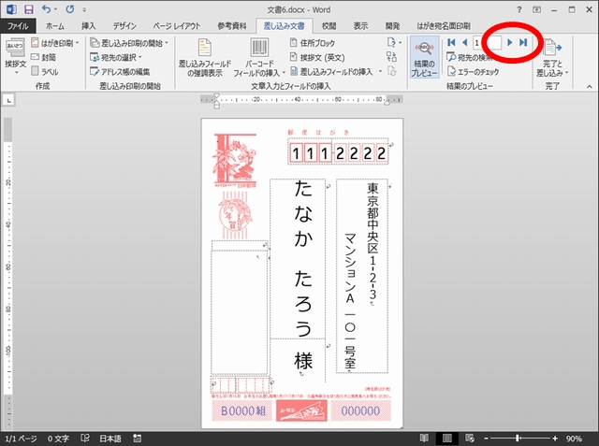Open the Customize Quick Access Toolbar dropdown
Viewport: 599px width, 446px height.
84,9
